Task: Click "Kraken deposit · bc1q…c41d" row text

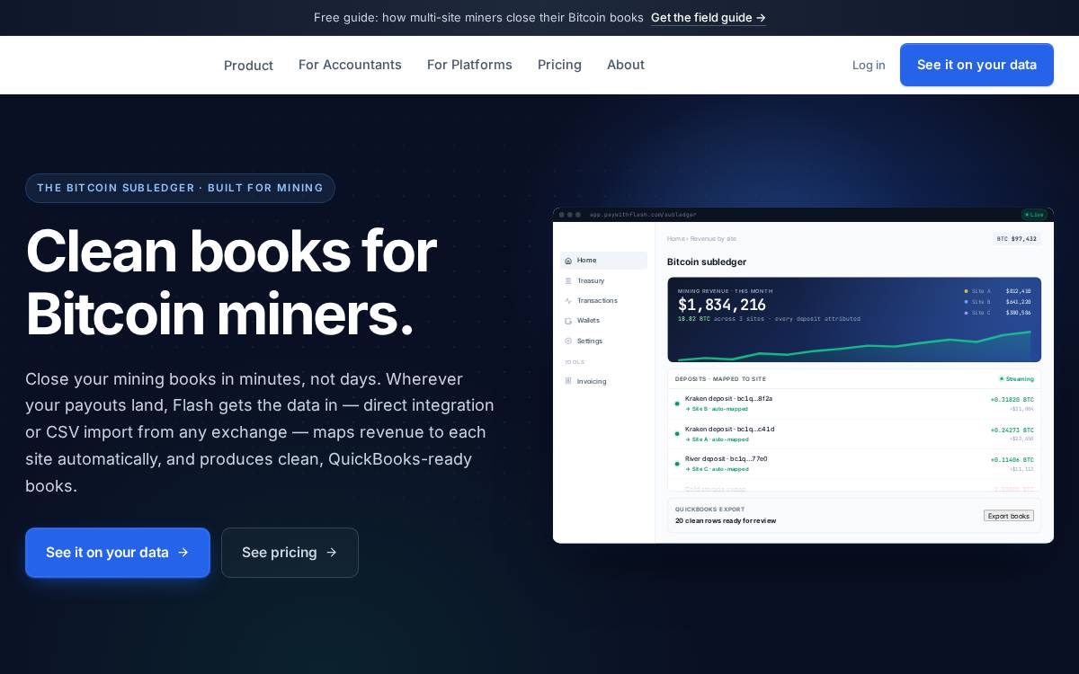Action: tap(729, 430)
